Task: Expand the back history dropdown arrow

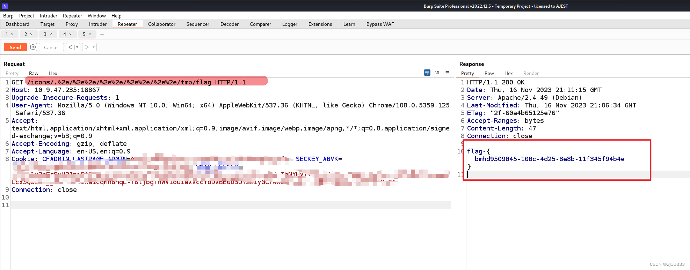Action: pyautogui.click(x=77, y=47)
